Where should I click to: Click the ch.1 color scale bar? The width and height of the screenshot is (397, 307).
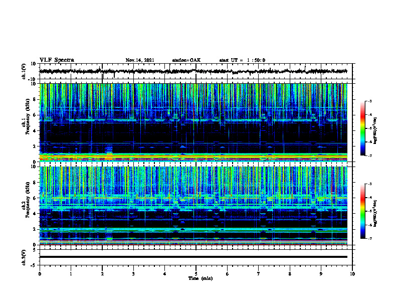[363, 128]
